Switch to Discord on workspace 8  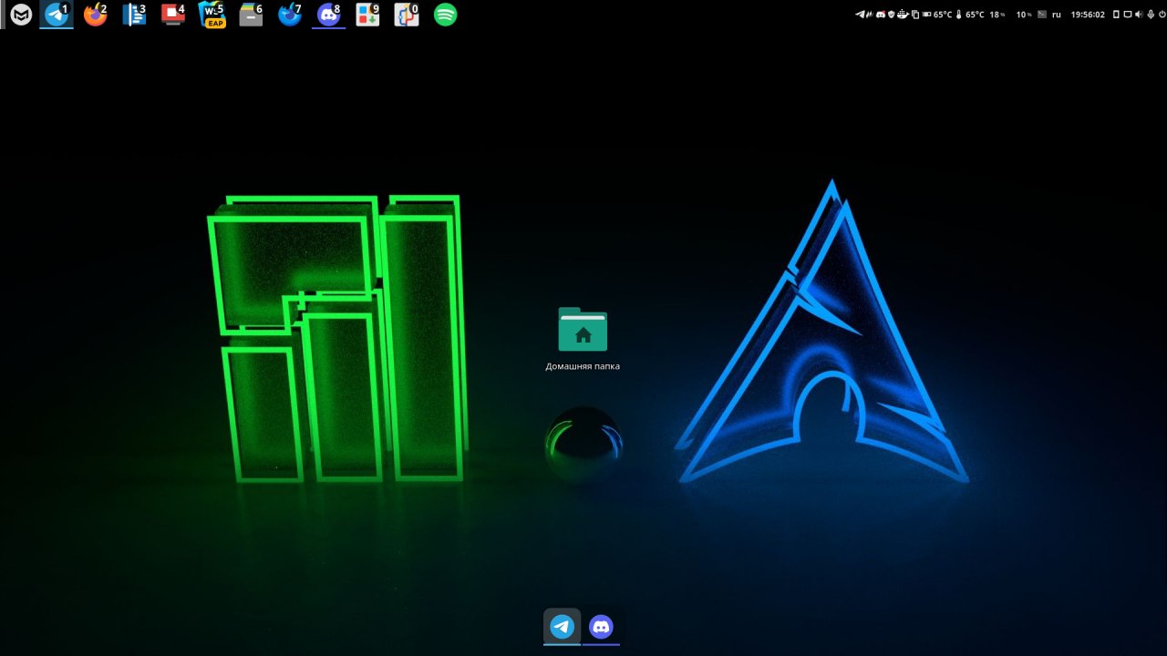pyautogui.click(x=328, y=15)
